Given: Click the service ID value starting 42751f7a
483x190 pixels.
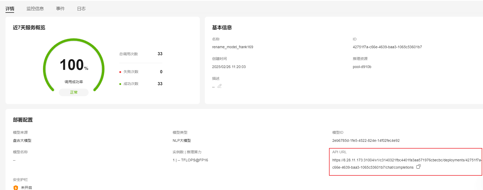Looking at the screenshot, I should tap(387, 47).
